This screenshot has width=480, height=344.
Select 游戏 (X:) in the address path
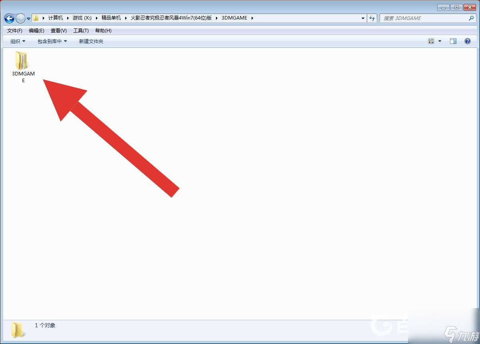[x=82, y=18]
